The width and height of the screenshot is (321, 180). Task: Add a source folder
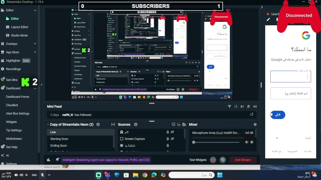(x=184, y=124)
